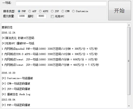This screenshot has height=109, width=133.
Task: Click the 开始 start button
Action: [120, 11]
